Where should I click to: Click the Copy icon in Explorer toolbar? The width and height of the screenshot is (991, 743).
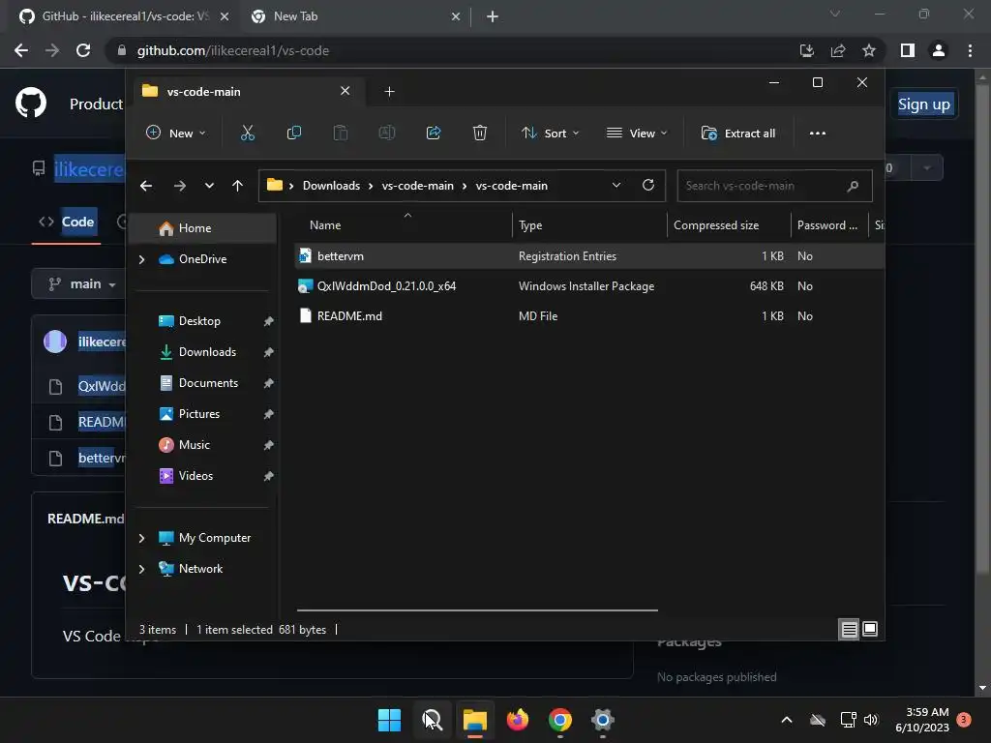click(x=294, y=134)
